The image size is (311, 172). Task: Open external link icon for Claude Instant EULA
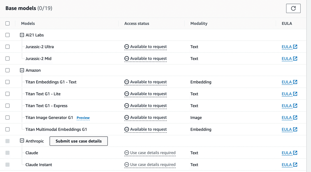coord(295,164)
